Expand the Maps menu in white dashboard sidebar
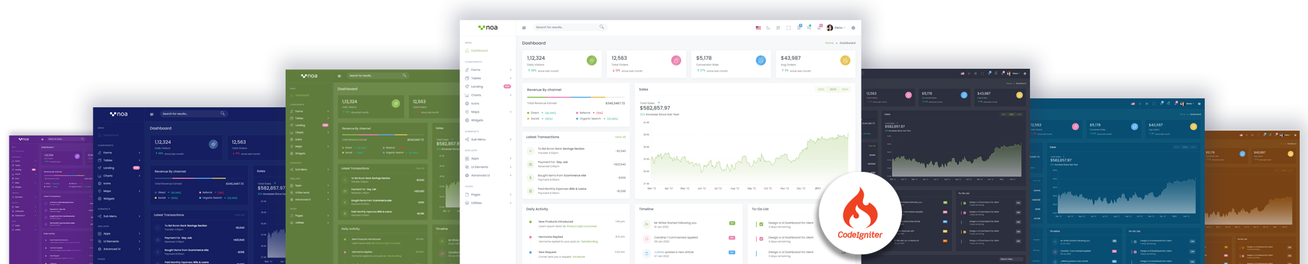The width and height of the screenshot is (1308, 264). click(489, 111)
